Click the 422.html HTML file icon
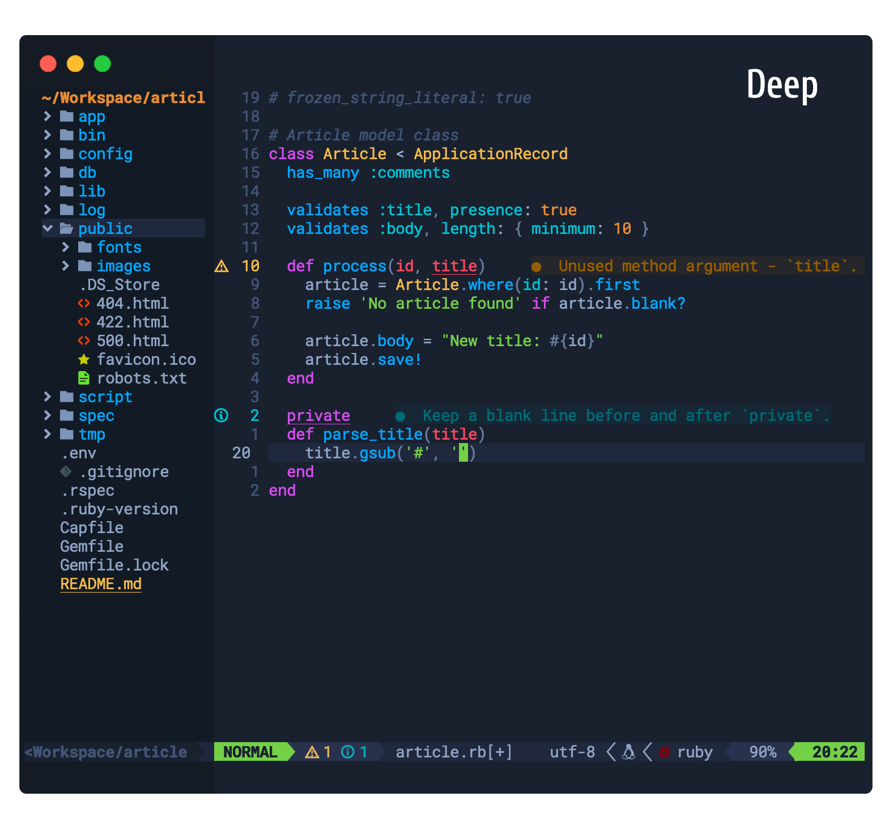This screenshot has height=826, width=893. (x=84, y=322)
